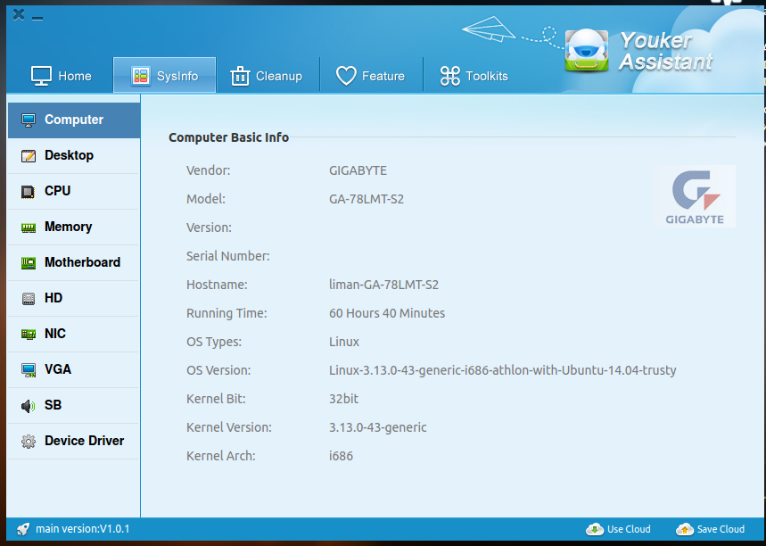Select Computer in the sidebar
This screenshot has height=546, width=766.
pos(73,120)
